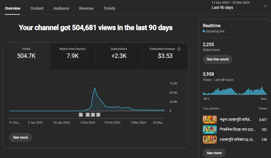This screenshot has height=158, width=271.
Task: Click the rightmost 3 marker under the chart
Action: point(98,114)
